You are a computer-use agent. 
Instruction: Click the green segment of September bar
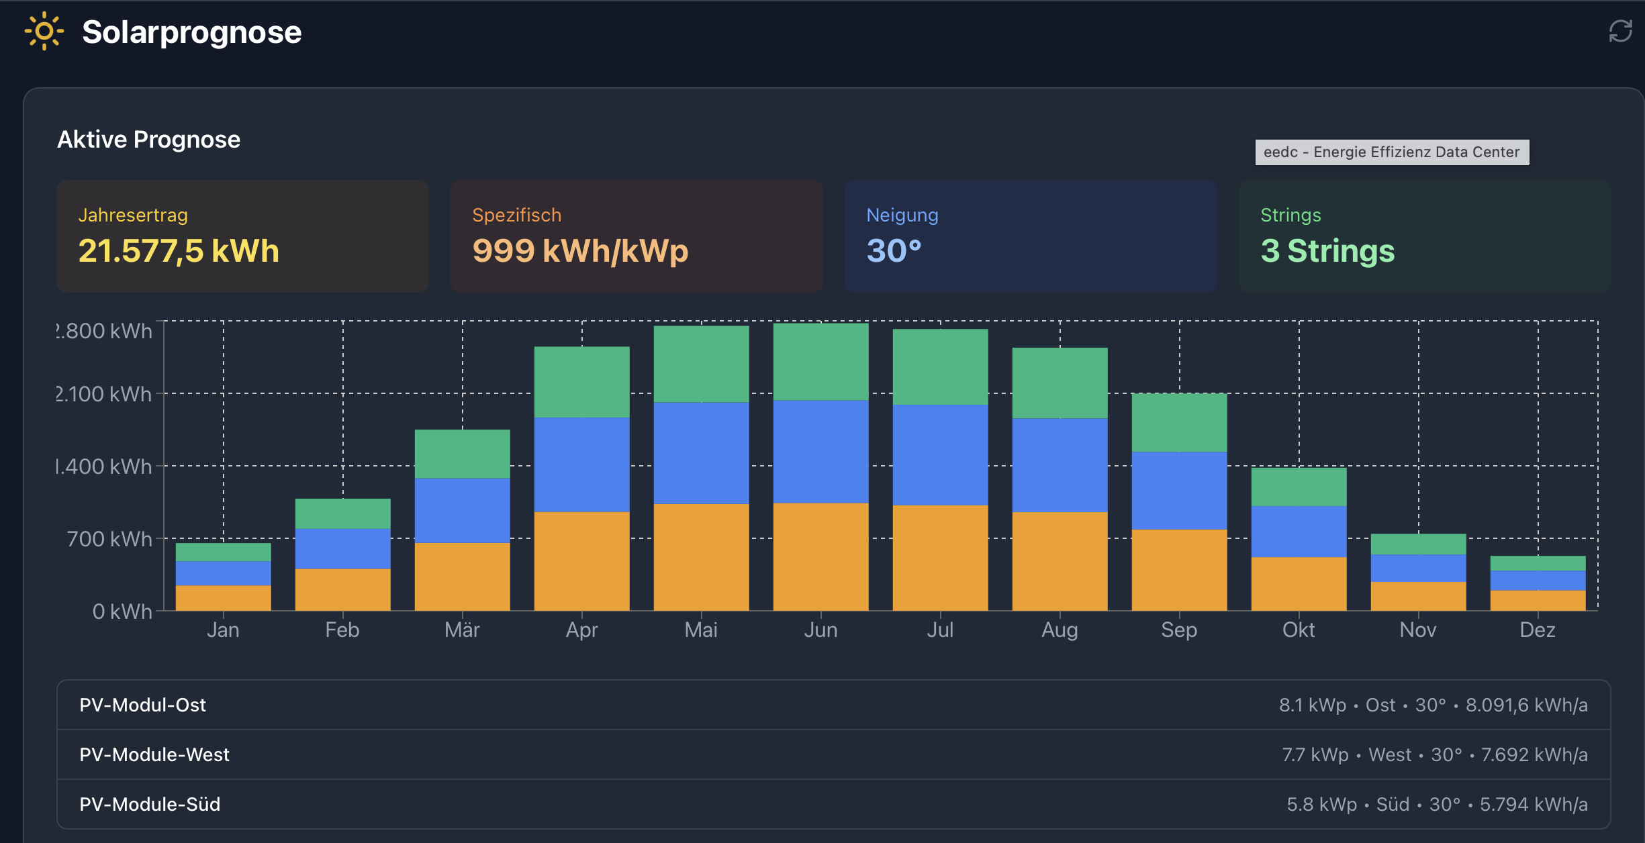coord(1179,423)
